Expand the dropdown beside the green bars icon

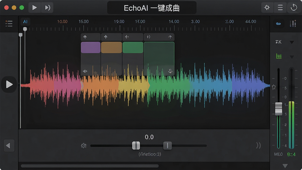pos(292,57)
